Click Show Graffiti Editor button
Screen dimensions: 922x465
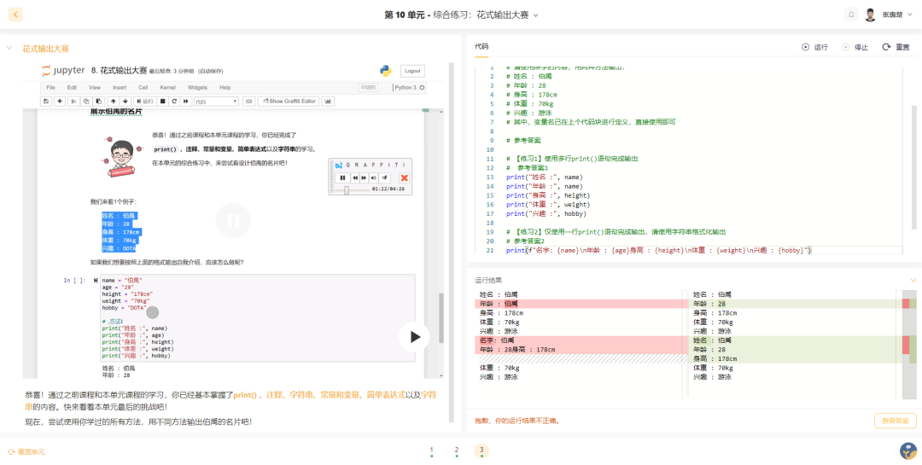(x=289, y=102)
